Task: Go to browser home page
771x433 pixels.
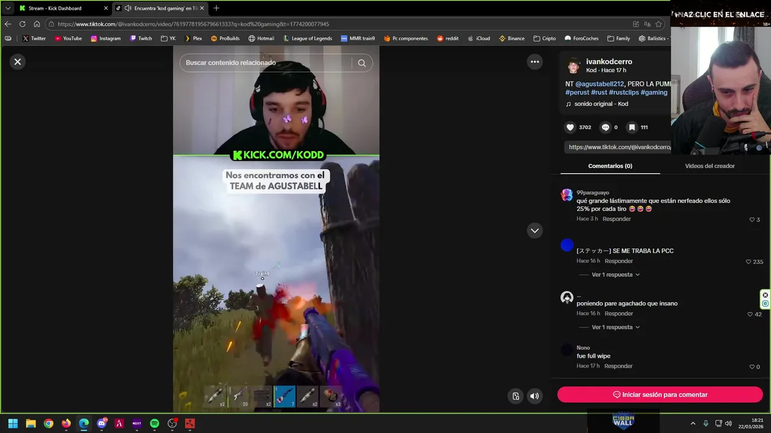Action: coord(37,24)
